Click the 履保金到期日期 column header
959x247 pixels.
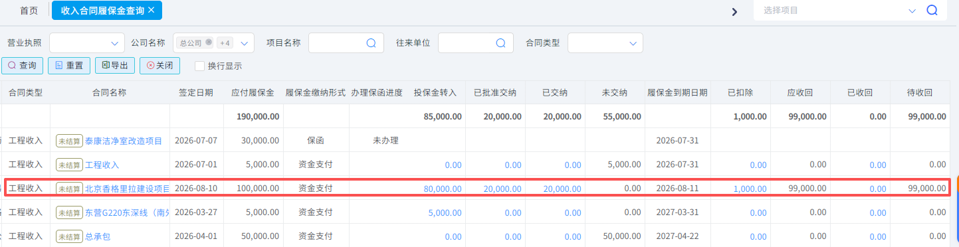tap(677, 92)
